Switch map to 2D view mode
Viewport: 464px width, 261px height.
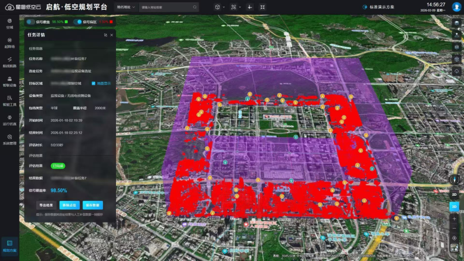click(455, 194)
